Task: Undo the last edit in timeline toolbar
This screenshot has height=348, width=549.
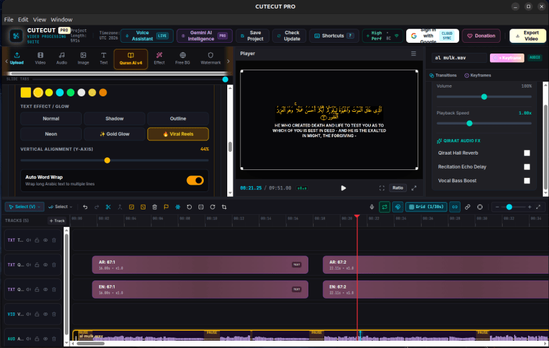Action: pyautogui.click(x=85, y=207)
